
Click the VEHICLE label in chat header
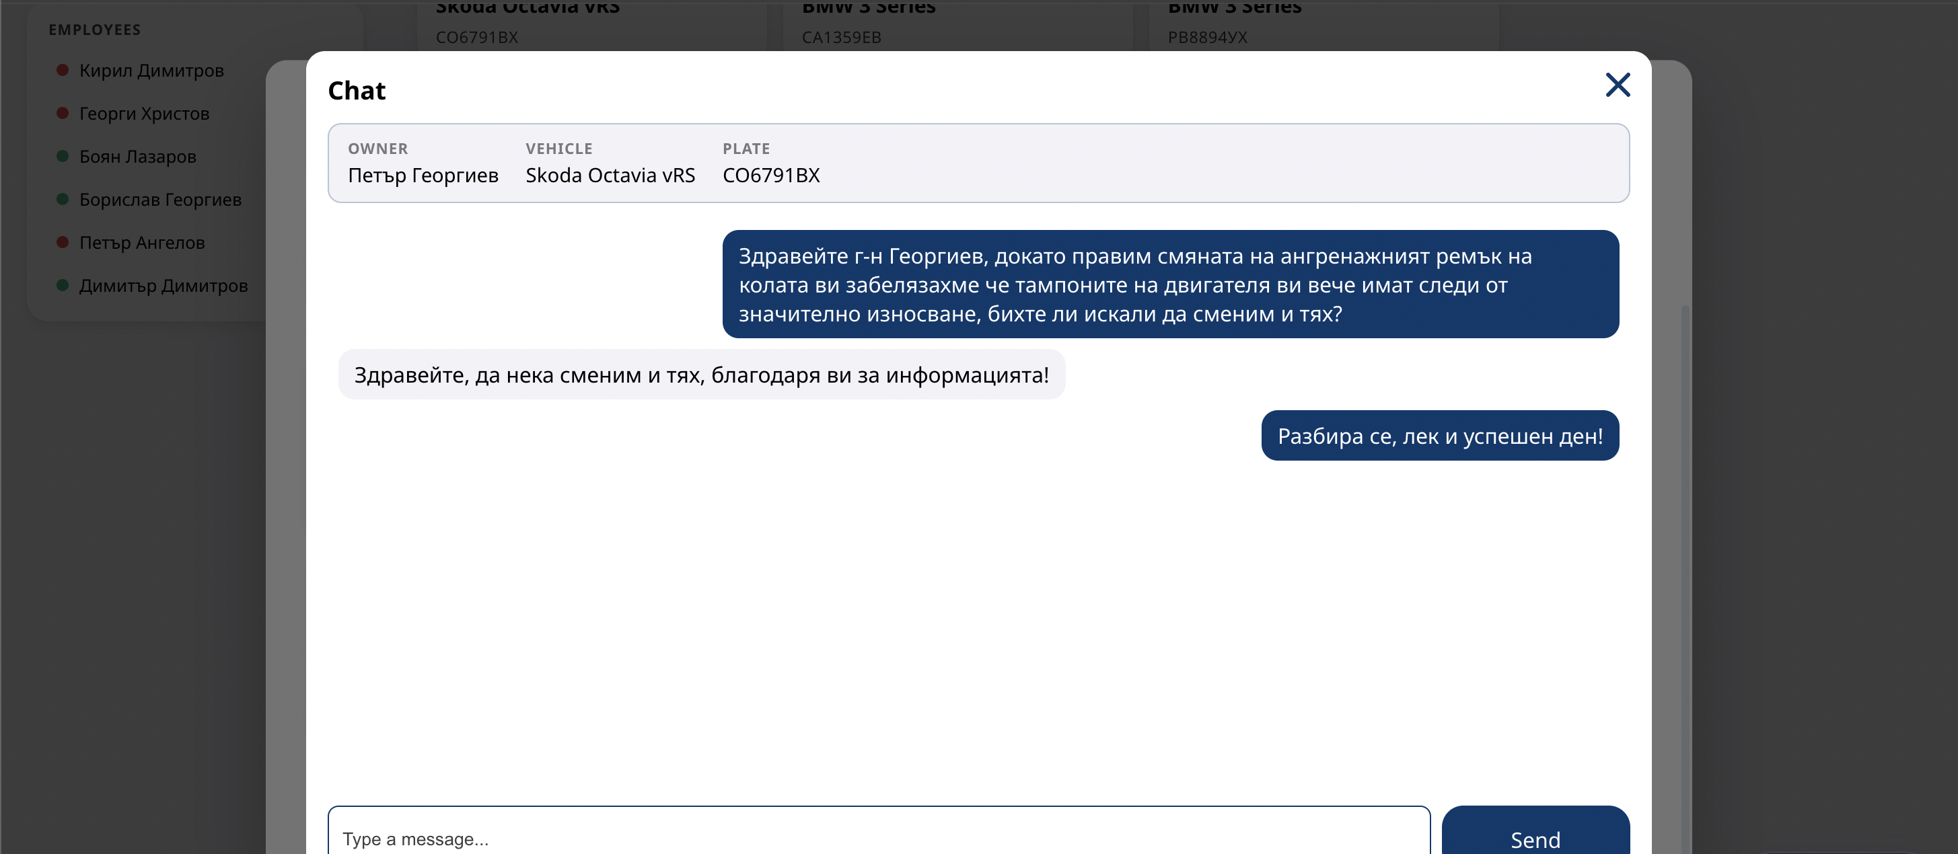tap(558, 149)
